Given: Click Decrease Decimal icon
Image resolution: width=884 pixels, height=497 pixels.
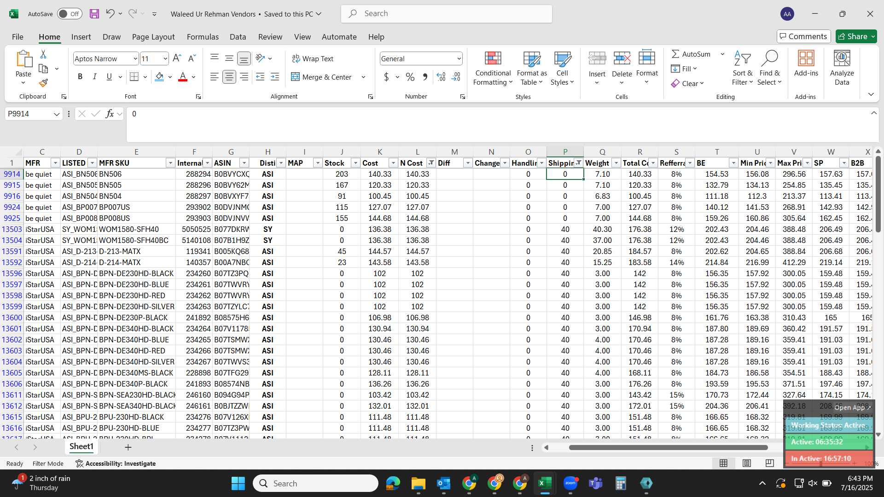Looking at the screenshot, I should pos(456,77).
